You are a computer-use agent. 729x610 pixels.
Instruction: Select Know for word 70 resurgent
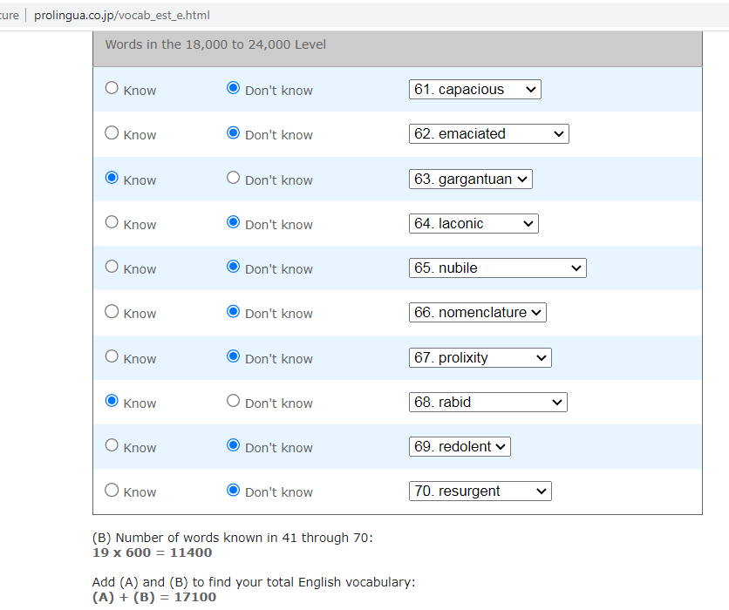click(x=112, y=490)
